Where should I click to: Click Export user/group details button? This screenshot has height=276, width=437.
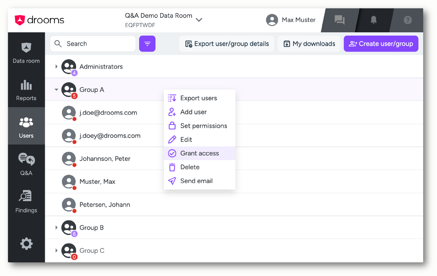tap(227, 44)
